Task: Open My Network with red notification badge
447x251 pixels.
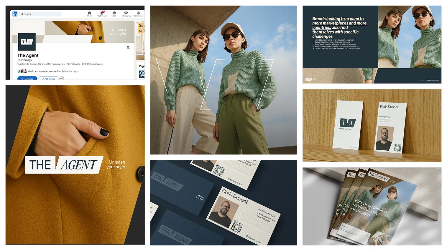Action: click(x=102, y=14)
